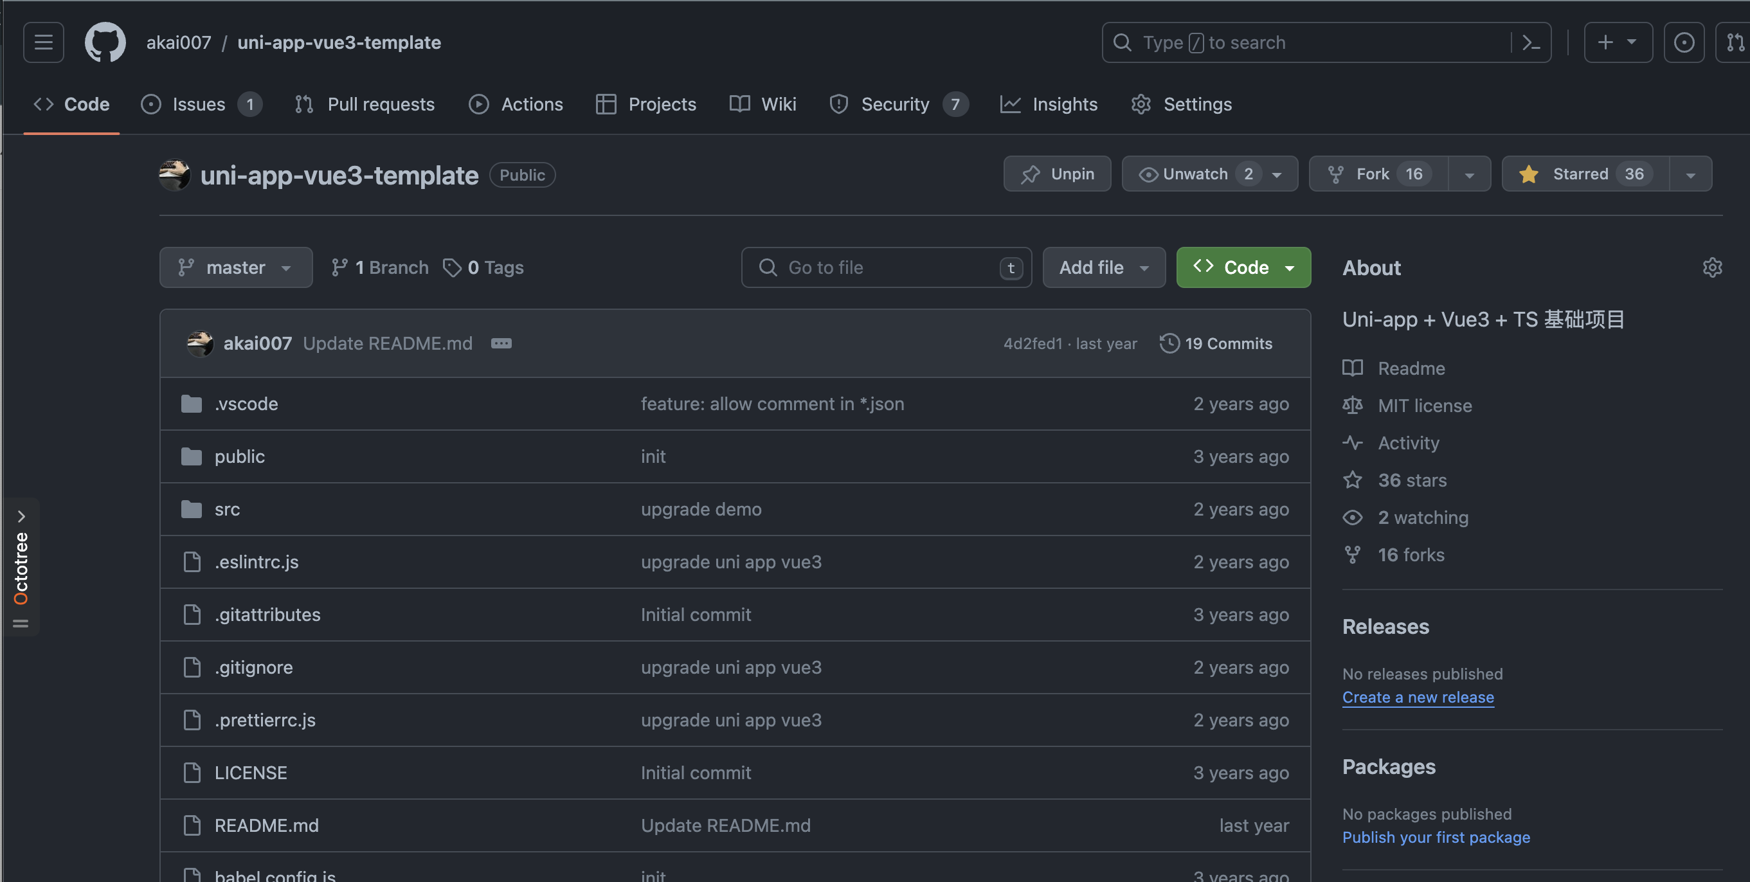Open the public folder icon
The width and height of the screenshot is (1750, 882).
pyautogui.click(x=192, y=456)
